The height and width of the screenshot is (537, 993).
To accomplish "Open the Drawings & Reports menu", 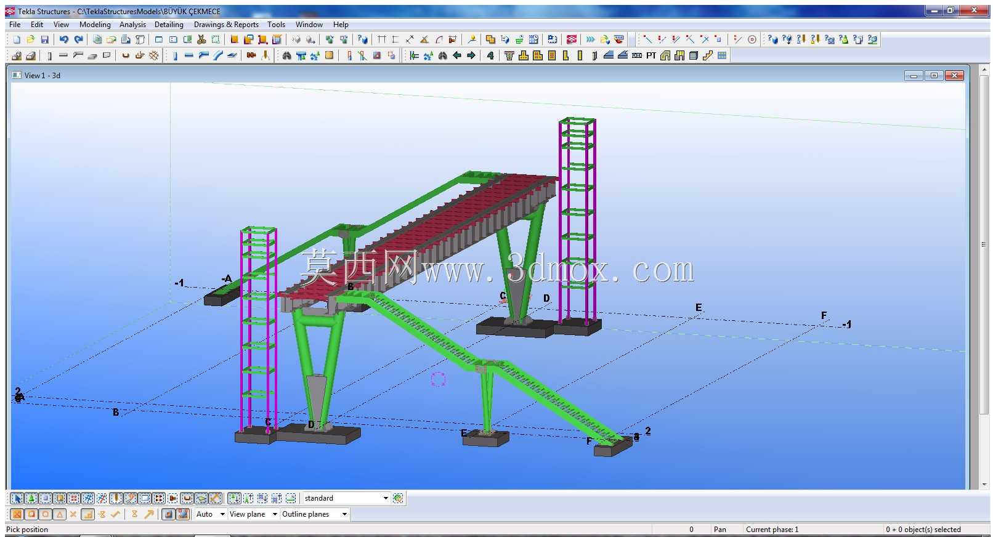I will (226, 25).
